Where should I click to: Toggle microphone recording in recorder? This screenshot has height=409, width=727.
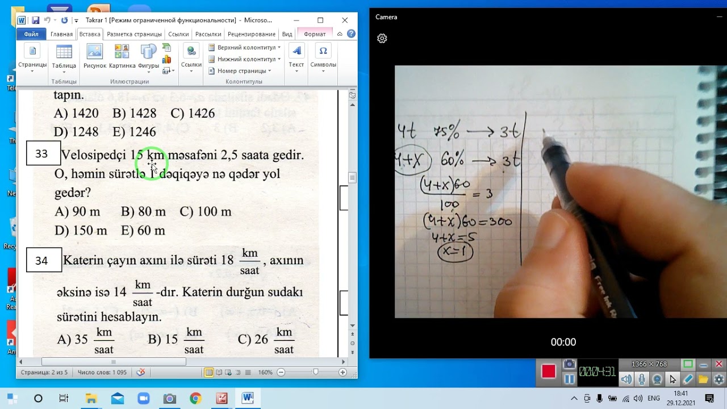[642, 379]
